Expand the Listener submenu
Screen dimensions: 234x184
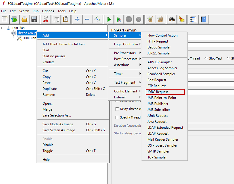(125, 97)
